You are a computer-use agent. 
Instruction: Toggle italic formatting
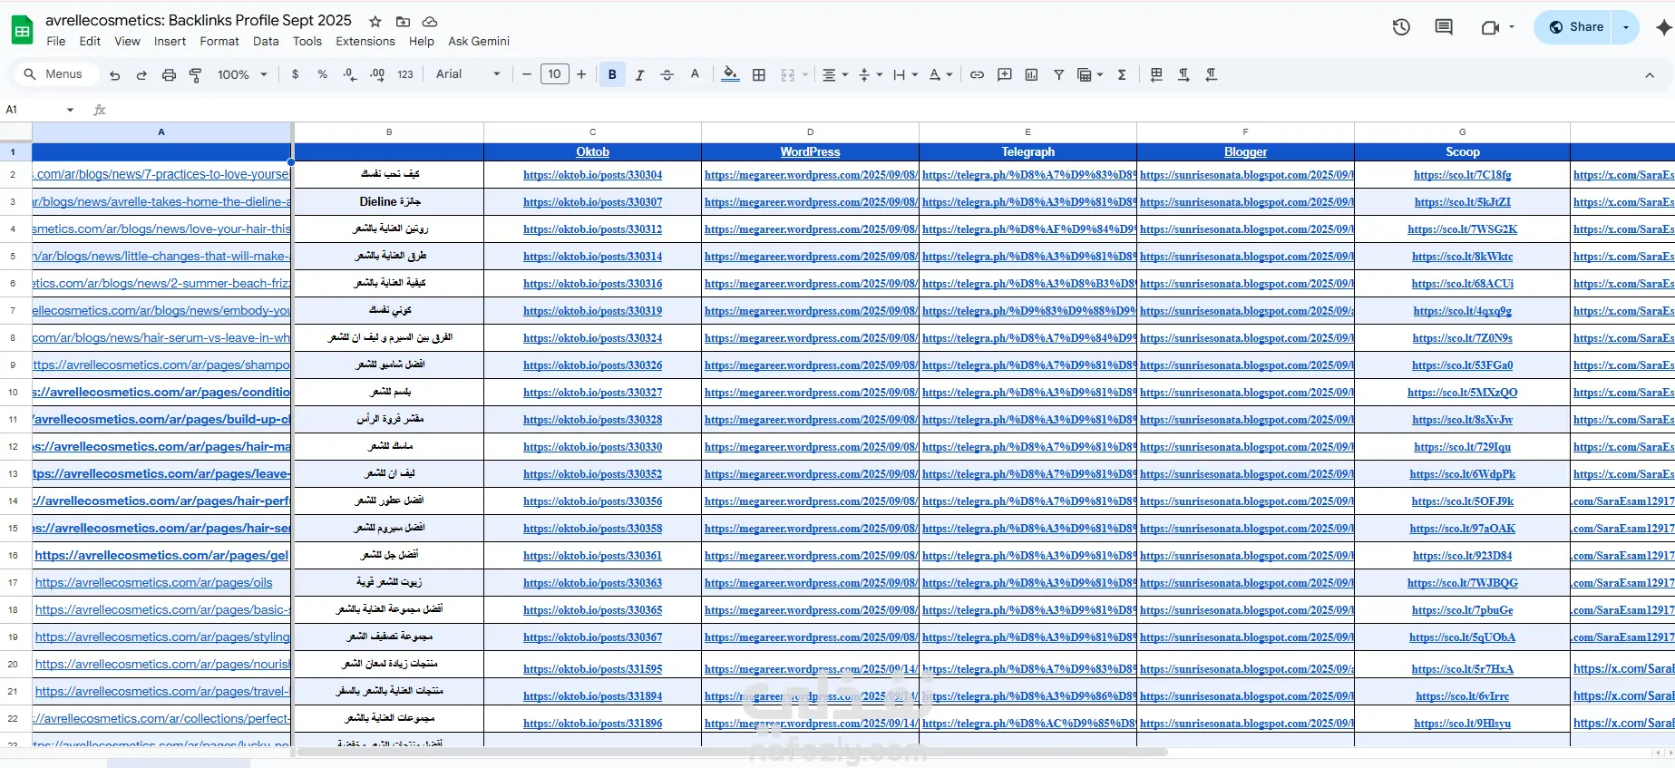click(x=639, y=74)
